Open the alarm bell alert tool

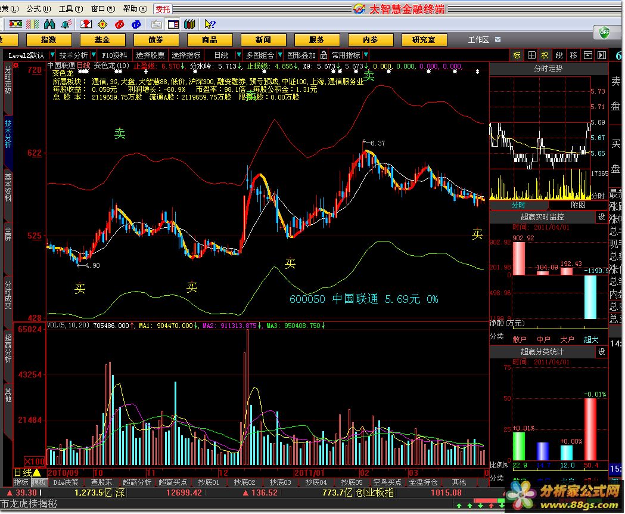(x=67, y=24)
